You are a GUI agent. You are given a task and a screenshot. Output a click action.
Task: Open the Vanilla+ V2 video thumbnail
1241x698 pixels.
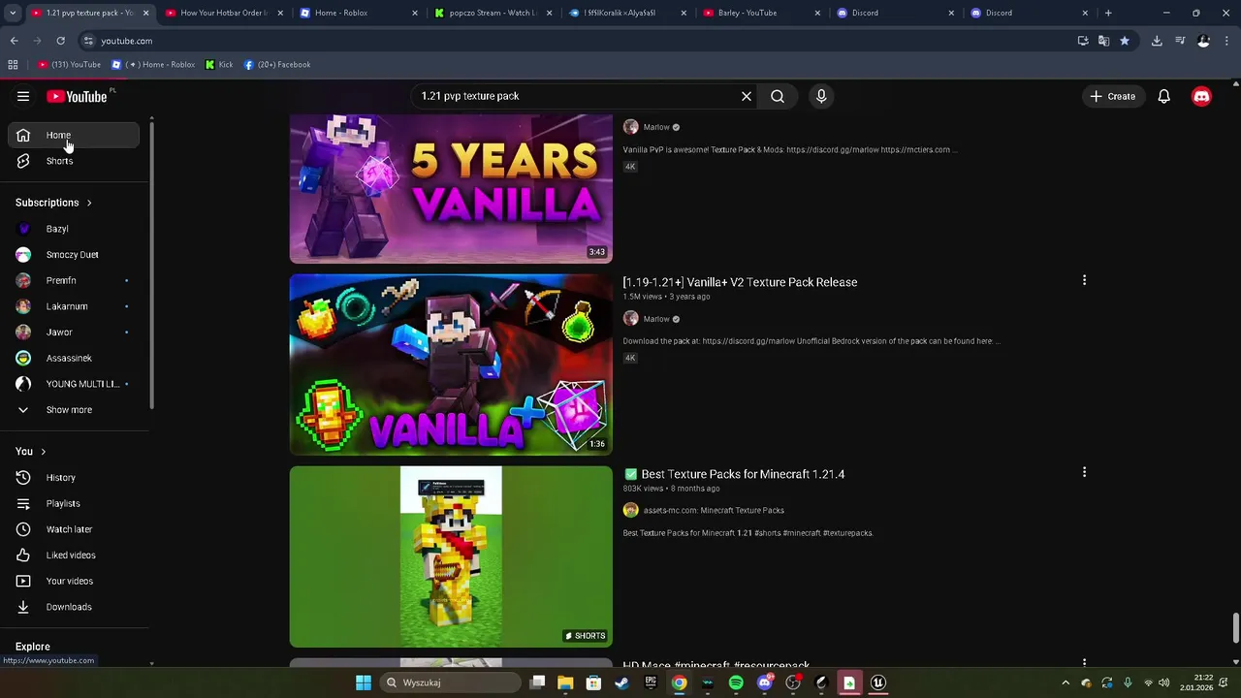tap(451, 365)
